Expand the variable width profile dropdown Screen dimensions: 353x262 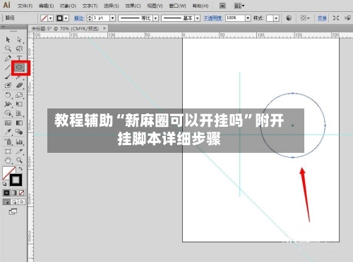[x=156, y=18]
